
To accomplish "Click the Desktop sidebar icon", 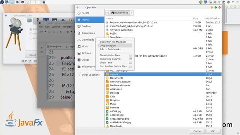I will pos(79,26).
